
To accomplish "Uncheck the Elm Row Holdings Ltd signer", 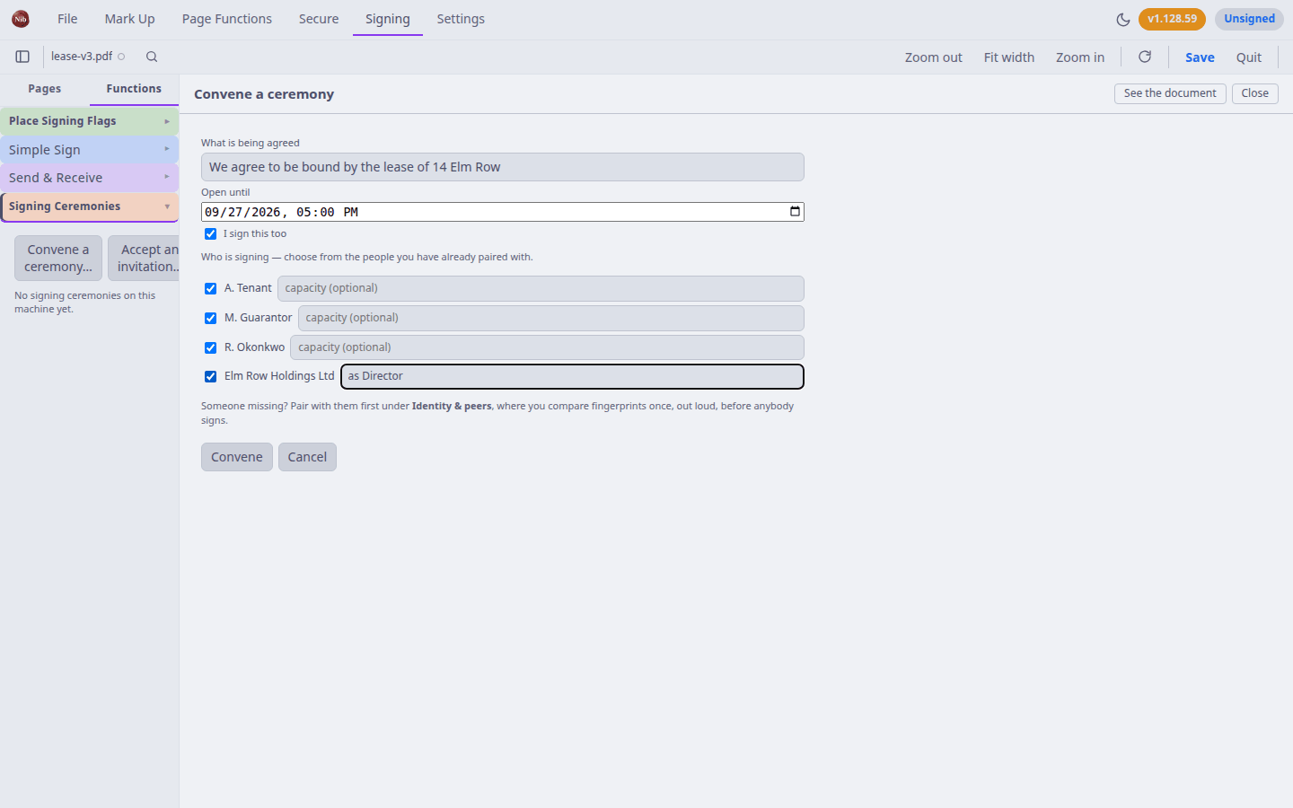I will 210,377.
